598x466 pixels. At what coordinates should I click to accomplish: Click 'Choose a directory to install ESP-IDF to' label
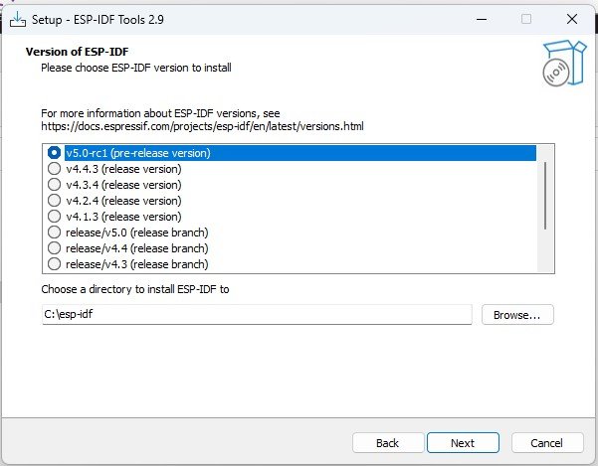point(135,289)
